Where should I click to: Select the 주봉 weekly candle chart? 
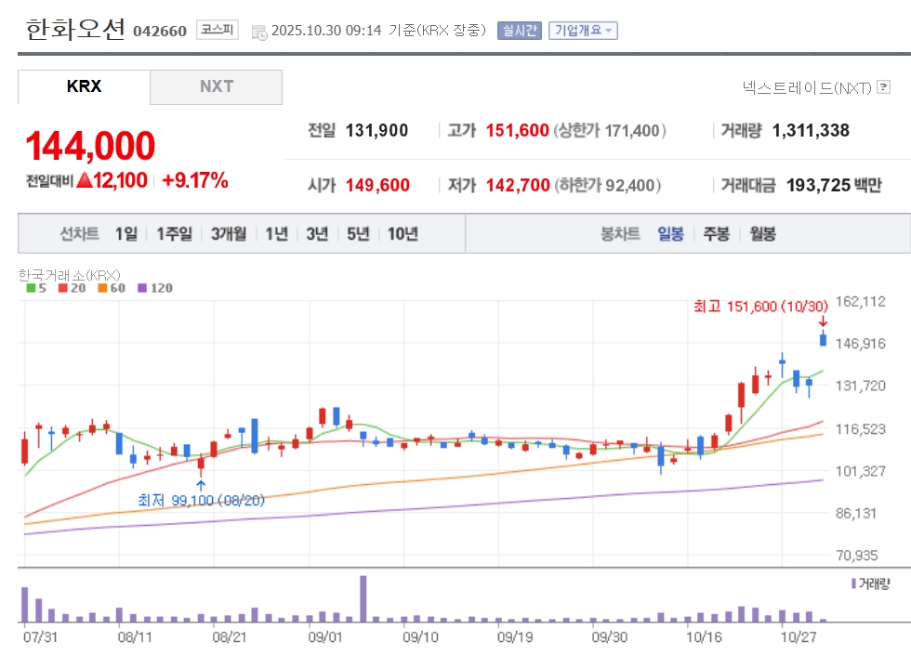point(717,233)
